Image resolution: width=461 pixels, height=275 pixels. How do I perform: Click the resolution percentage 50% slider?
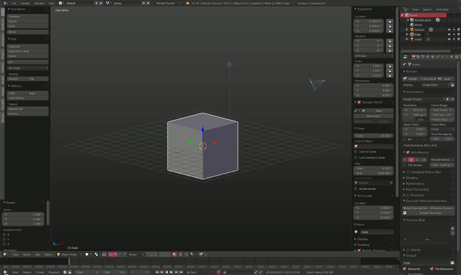(x=415, y=120)
